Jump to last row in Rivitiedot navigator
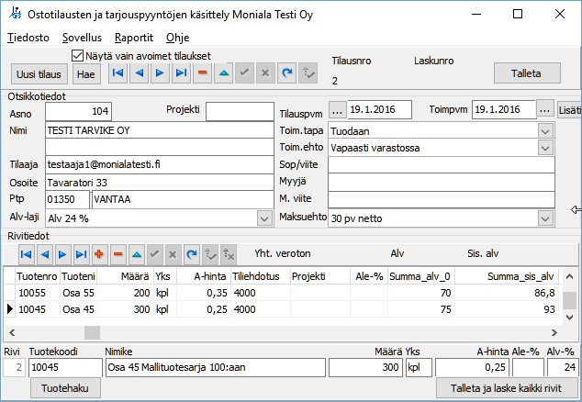582x402 pixels. pos(81,253)
